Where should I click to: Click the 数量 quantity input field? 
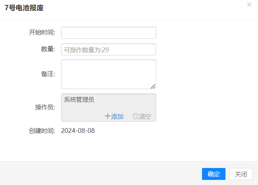[x=108, y=50]
